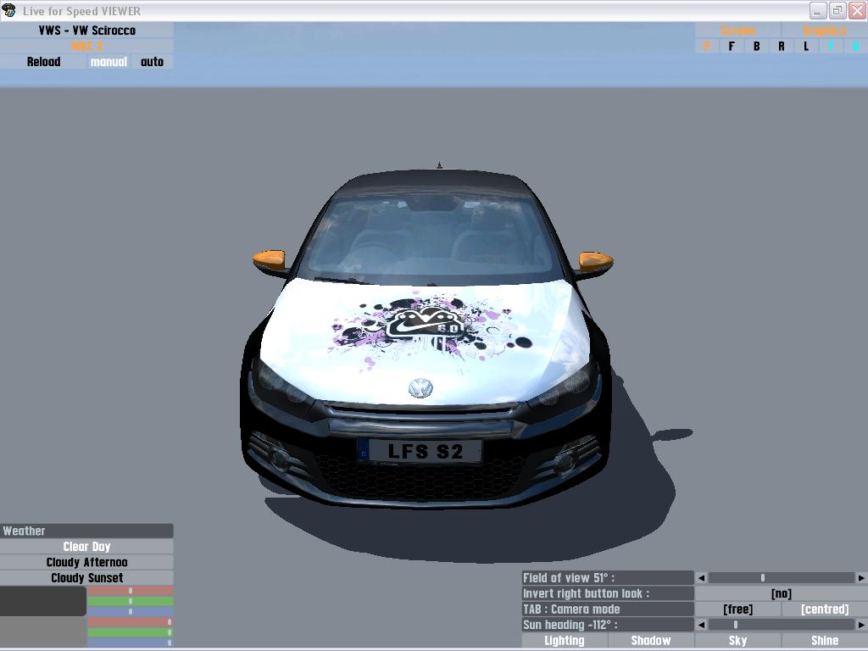The width and height of the screenshot is (868, 651).
Task: Adjust blue slider beside dark swatch
Action: (x=130, y=612)
